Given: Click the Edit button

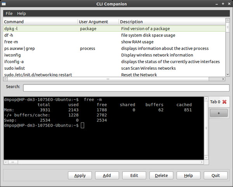Looking at the screenshot, I should pos(134,175).
